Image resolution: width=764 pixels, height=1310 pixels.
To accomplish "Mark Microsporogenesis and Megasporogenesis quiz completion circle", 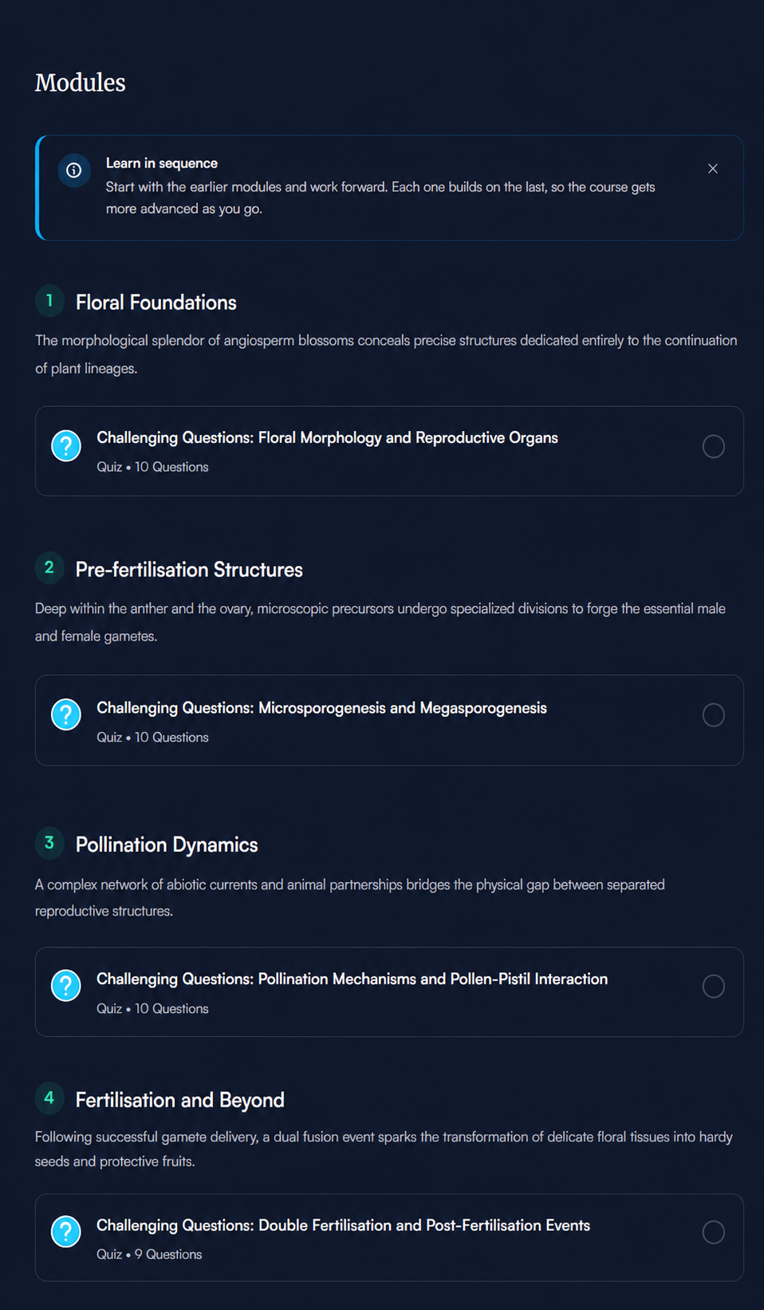I will tap(714, 715).
